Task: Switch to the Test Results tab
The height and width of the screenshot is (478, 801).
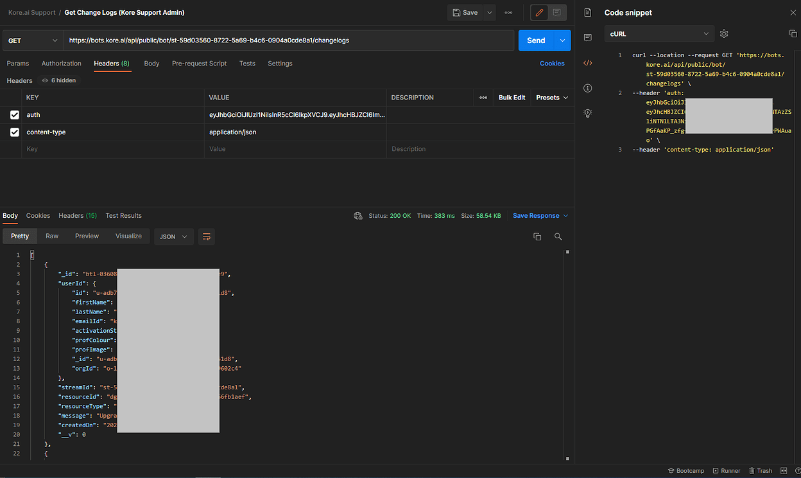Action: [x=123, y=216]
